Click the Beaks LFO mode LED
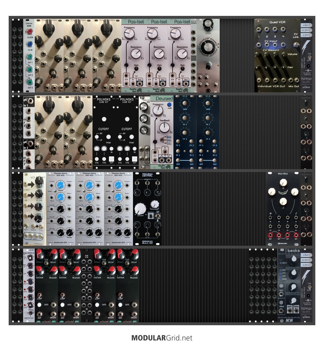This screenshot has width=324, height=344. tap(281, 273)
